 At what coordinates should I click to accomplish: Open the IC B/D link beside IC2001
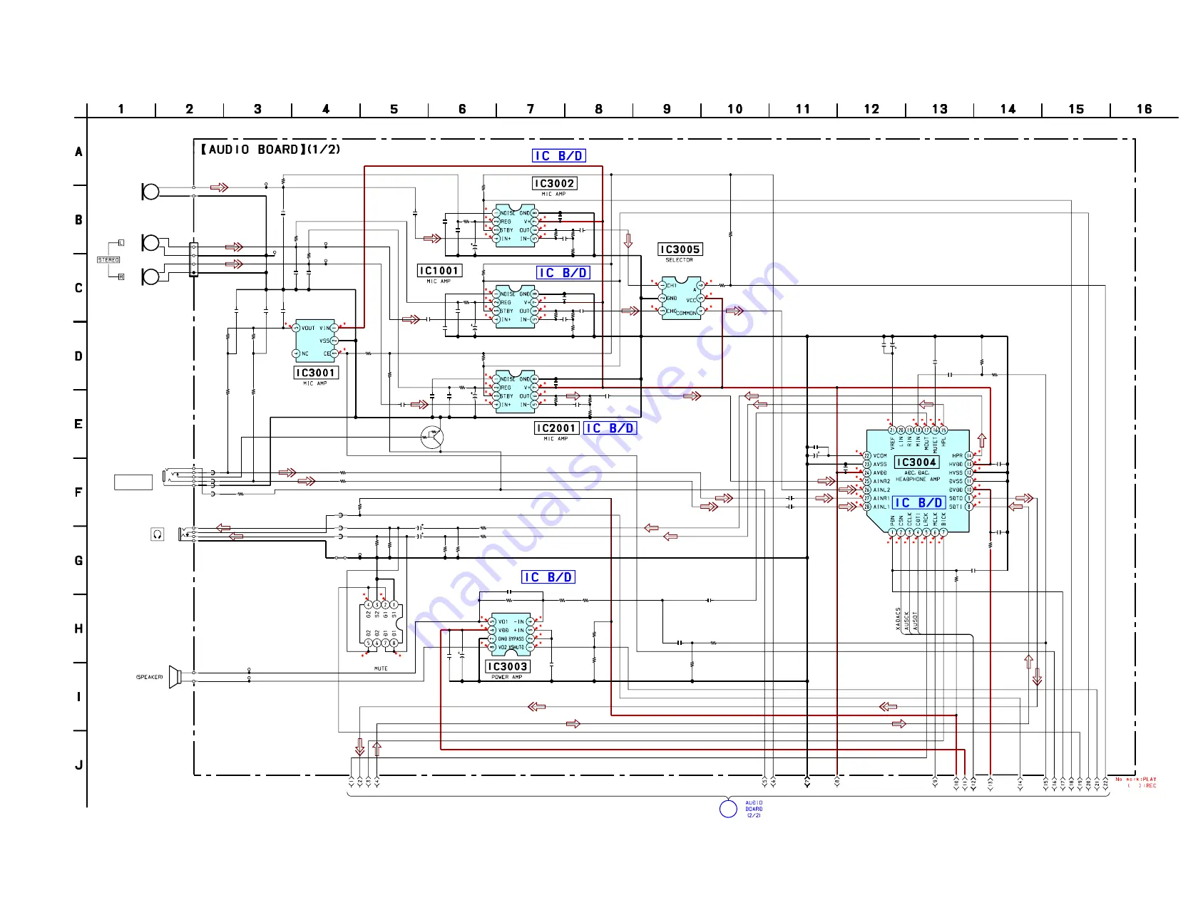click(610, 428)
